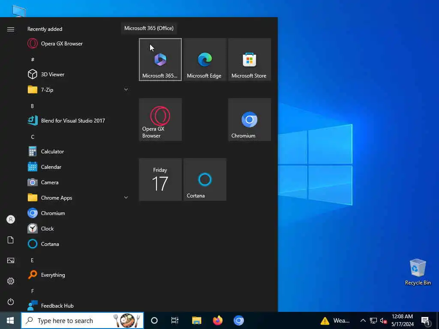Open the Friday 17 calendar tile
Image resolution: width=439 pixels, height=329 pixels.
click(x=160, y=179)
